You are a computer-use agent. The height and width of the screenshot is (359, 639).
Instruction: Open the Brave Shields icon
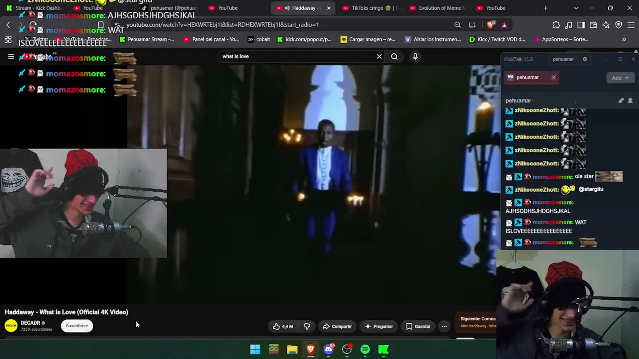tap(491, 25)
